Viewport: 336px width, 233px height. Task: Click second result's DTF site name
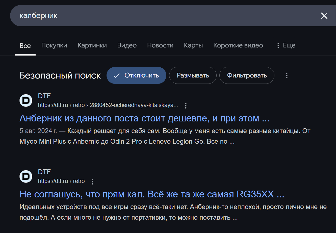(x=44, y=172)
